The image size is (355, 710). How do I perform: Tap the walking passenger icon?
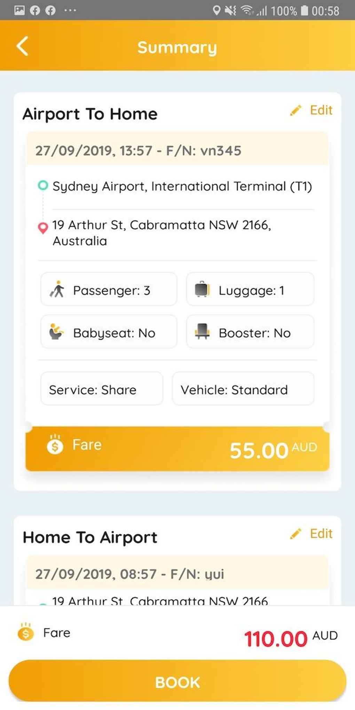[x=57, y=290]
